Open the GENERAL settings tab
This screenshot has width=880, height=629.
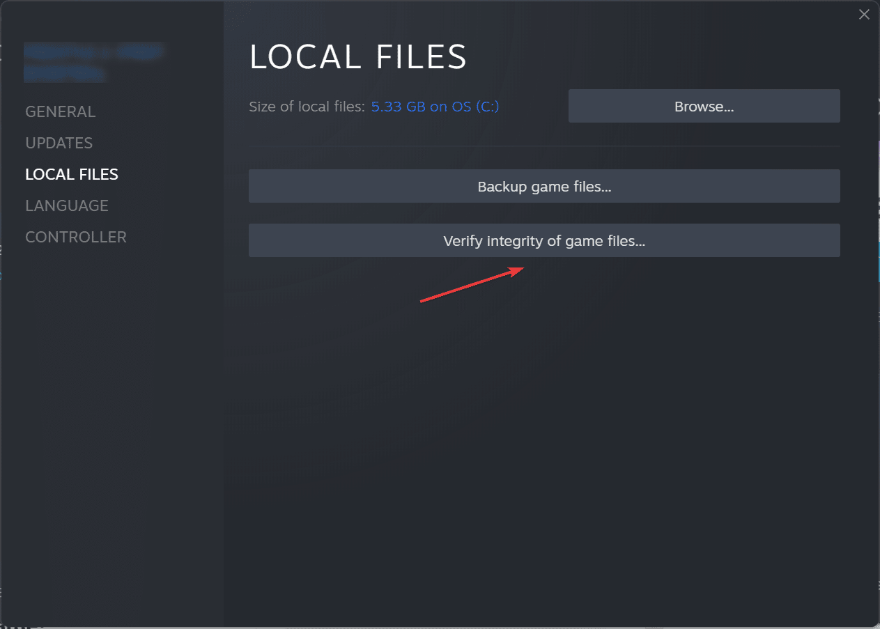(x=60, y=111)
